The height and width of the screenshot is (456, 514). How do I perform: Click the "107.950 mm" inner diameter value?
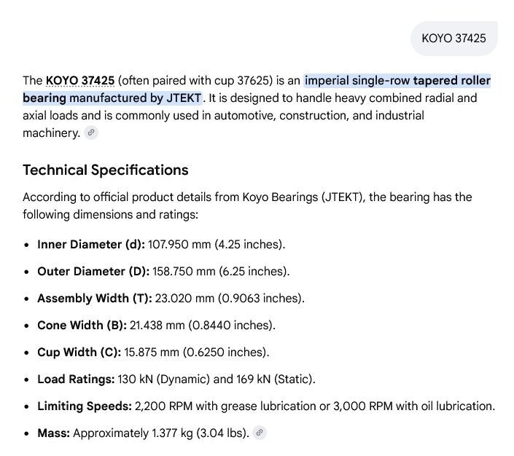point(179,244)
